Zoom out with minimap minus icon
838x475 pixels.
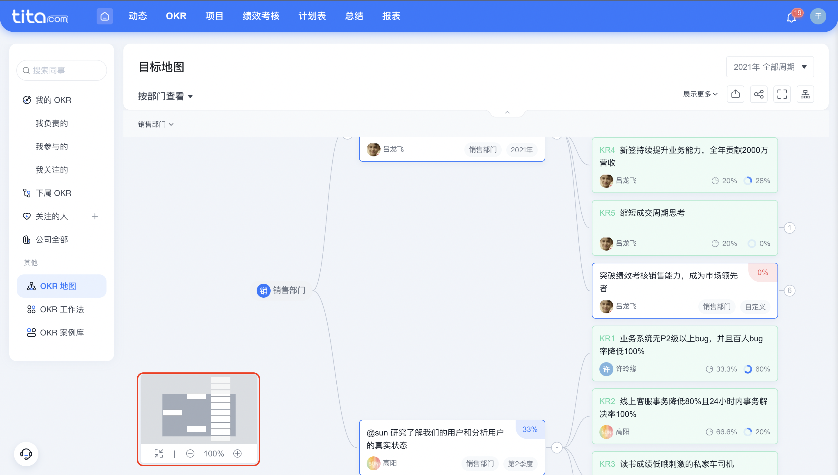190,453
